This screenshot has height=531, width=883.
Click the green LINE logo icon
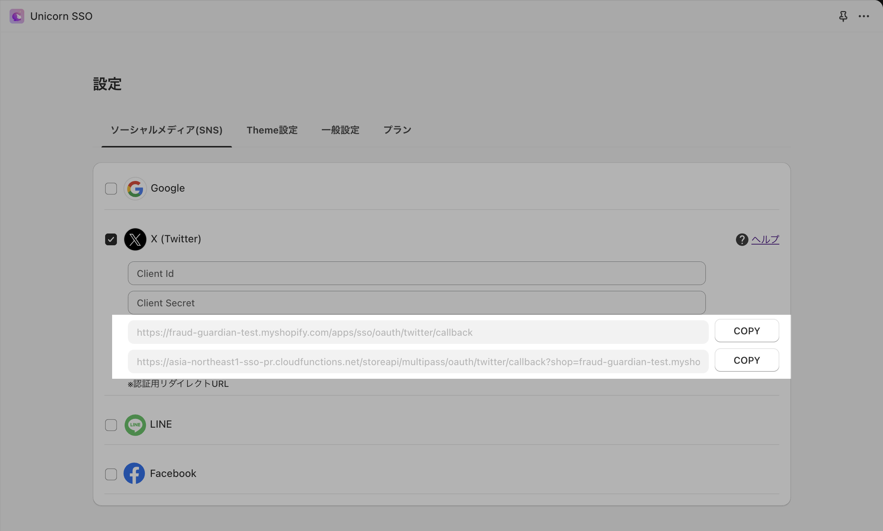135,425
